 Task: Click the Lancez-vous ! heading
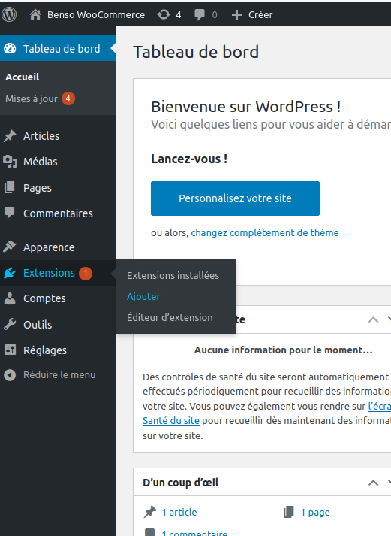click(x=189, y=159)
